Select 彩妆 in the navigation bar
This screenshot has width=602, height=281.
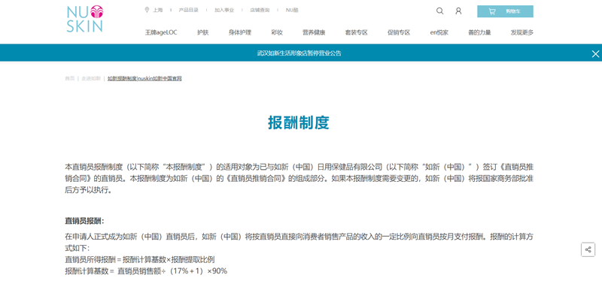(277, 32)
